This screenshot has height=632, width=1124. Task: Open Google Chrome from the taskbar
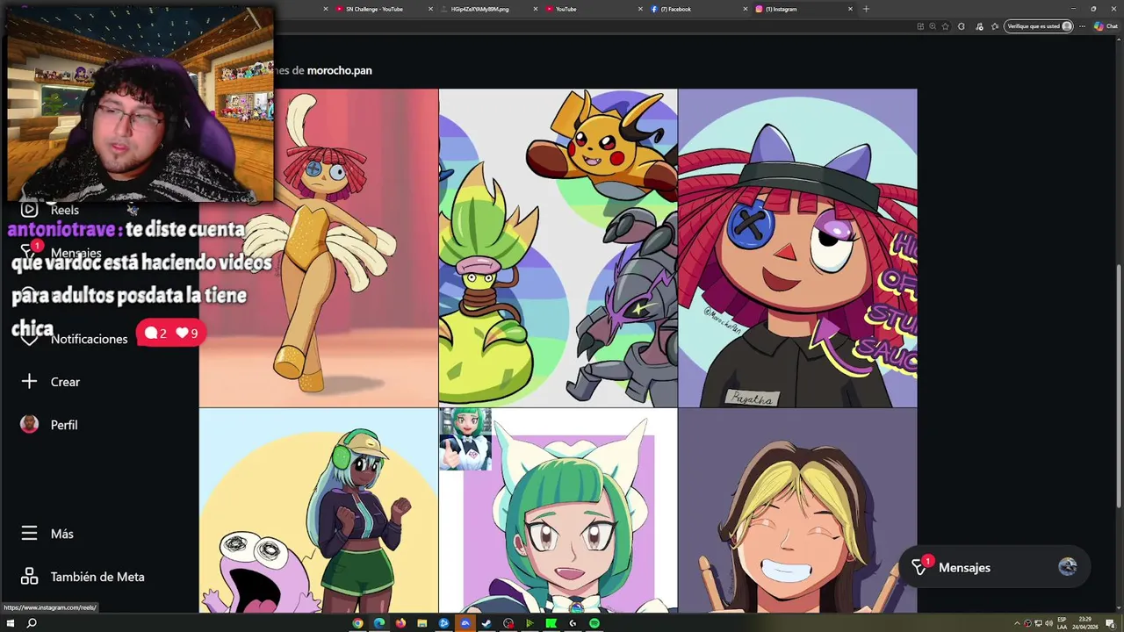point(357,623)
